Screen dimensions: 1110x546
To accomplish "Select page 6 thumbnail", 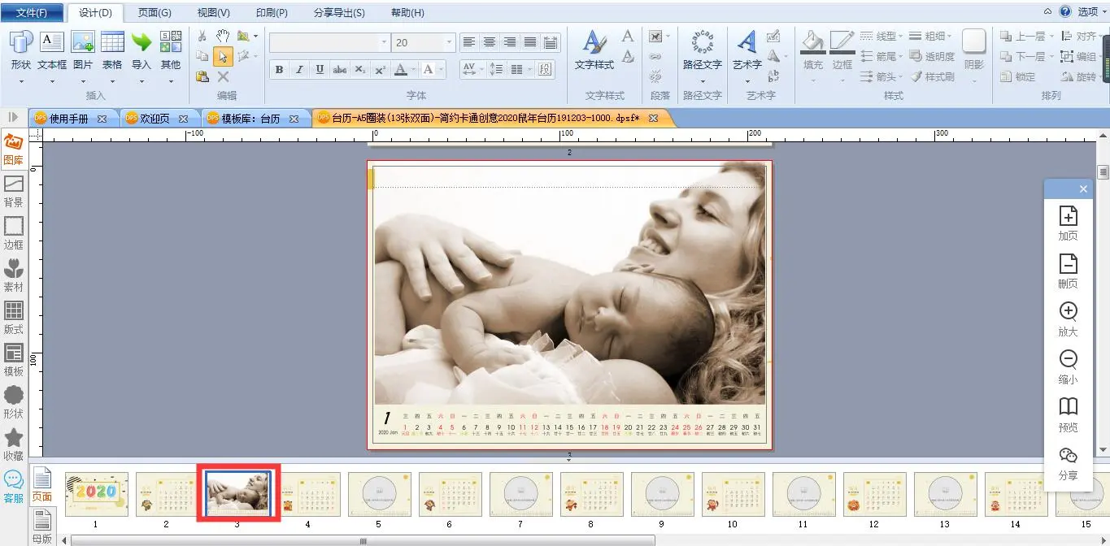I will [x=450, y=494].
